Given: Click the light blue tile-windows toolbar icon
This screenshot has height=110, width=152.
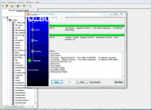Looking at the screenshot, I should tap(30, 6).
